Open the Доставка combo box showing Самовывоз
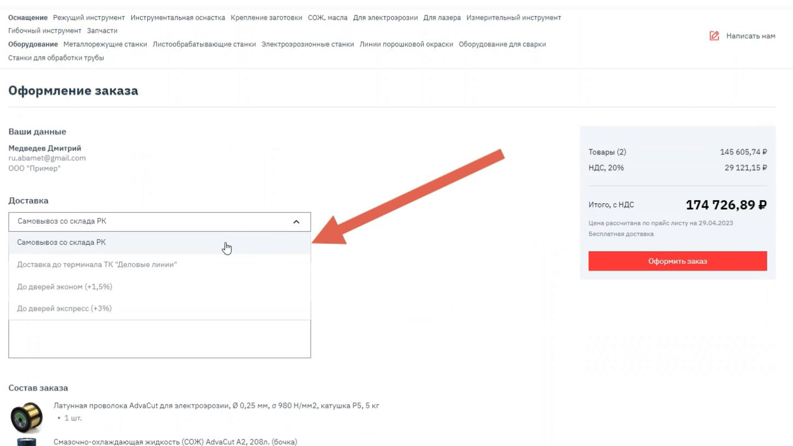 tap(159, 222)
